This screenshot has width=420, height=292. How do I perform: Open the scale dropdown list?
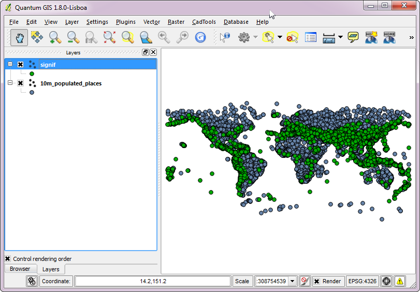[x=293, y=281]
